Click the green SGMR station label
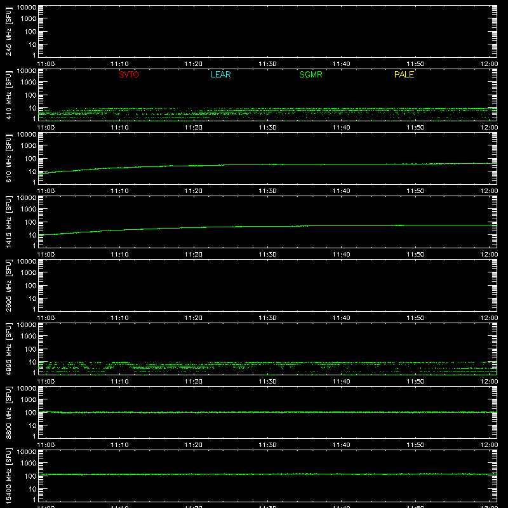 (311, 74)
